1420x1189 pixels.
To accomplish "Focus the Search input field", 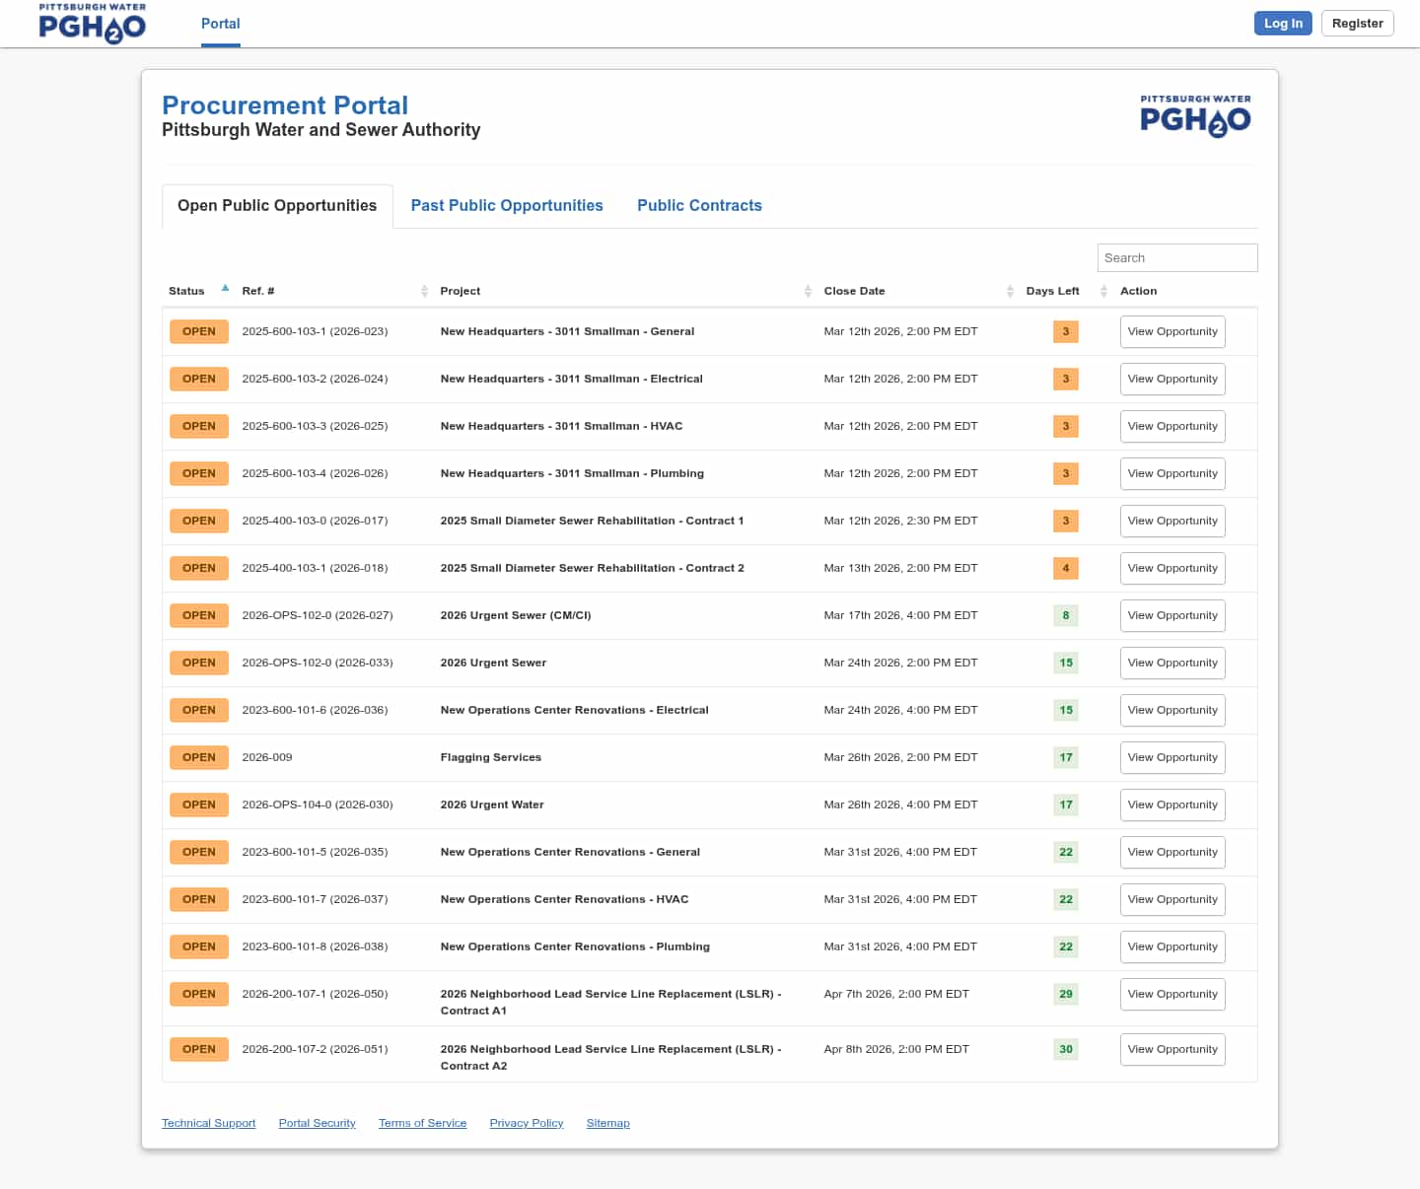I will click(x=1176, y=257).
